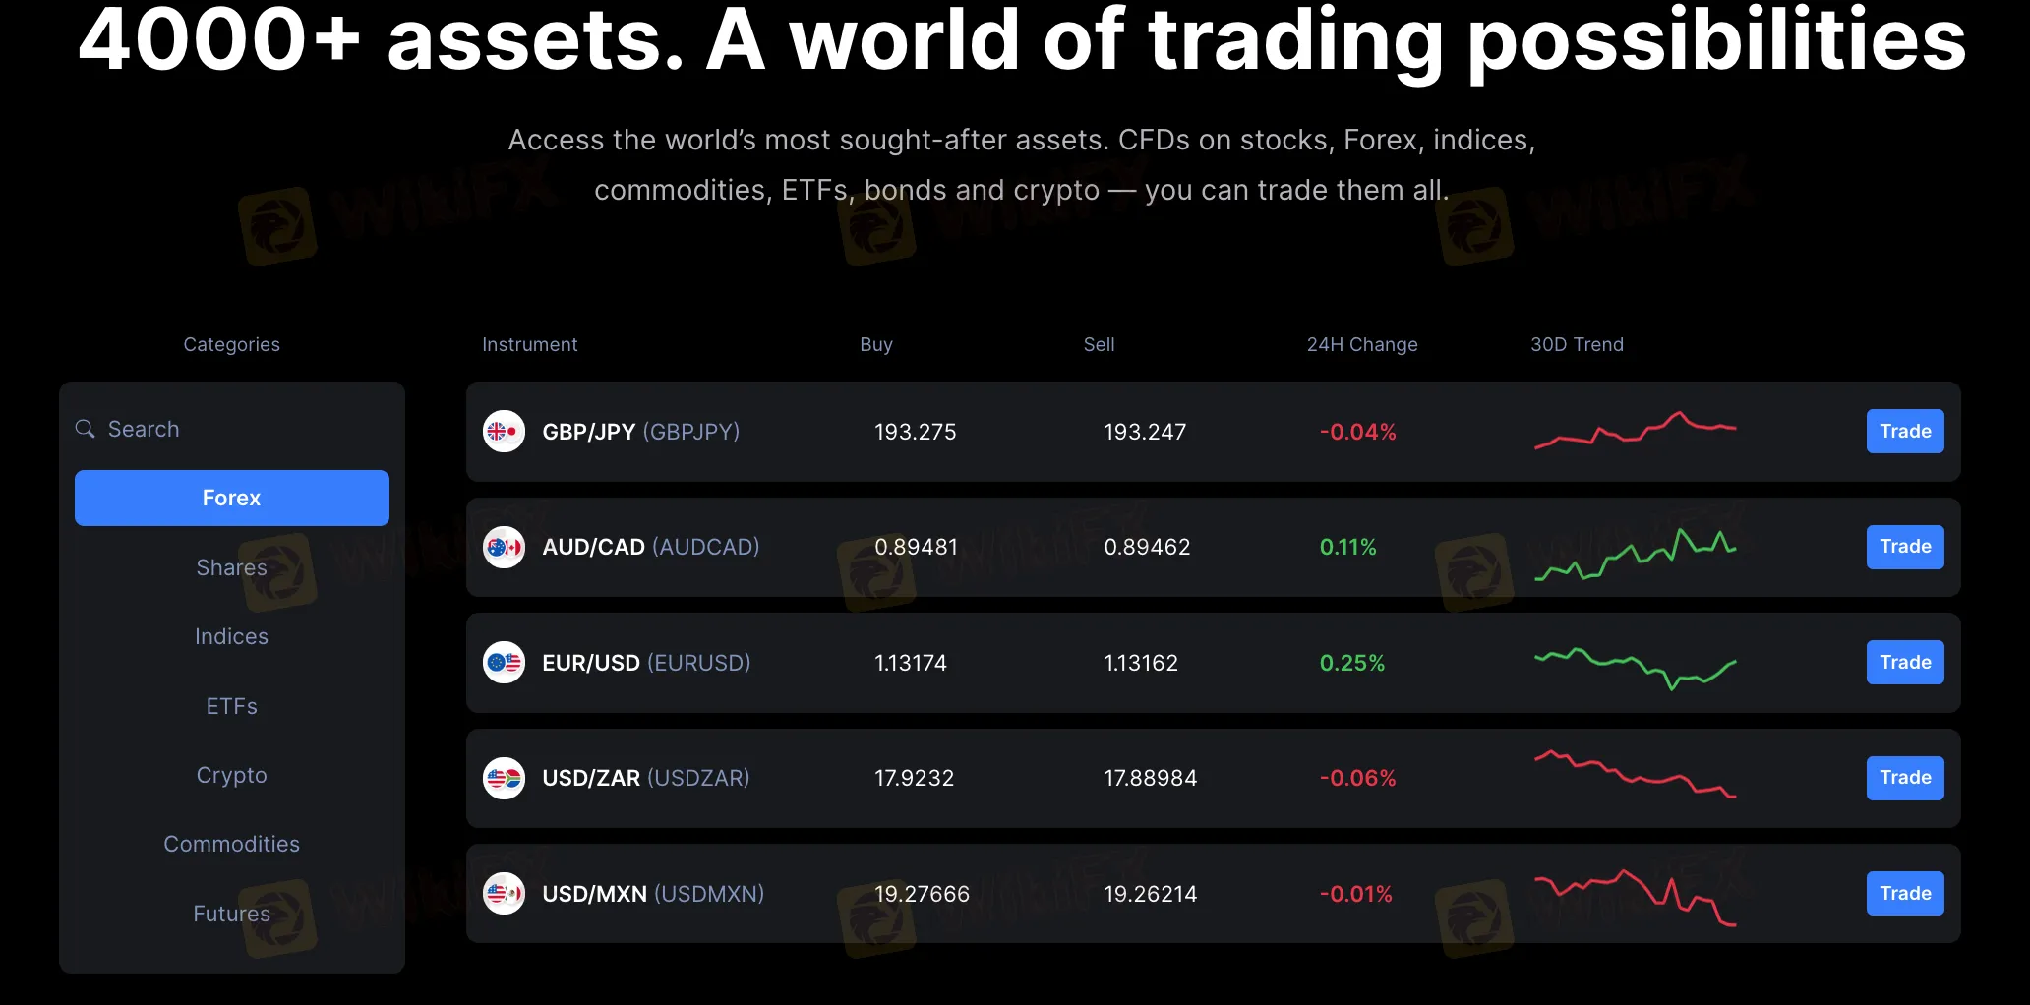Screen dimensions: 2030x1005
Task: Click Trade for USD/MXN
Action: (x=1905, y=893)
